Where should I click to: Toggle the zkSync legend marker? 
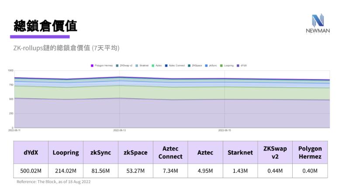[x=207, y=65]
